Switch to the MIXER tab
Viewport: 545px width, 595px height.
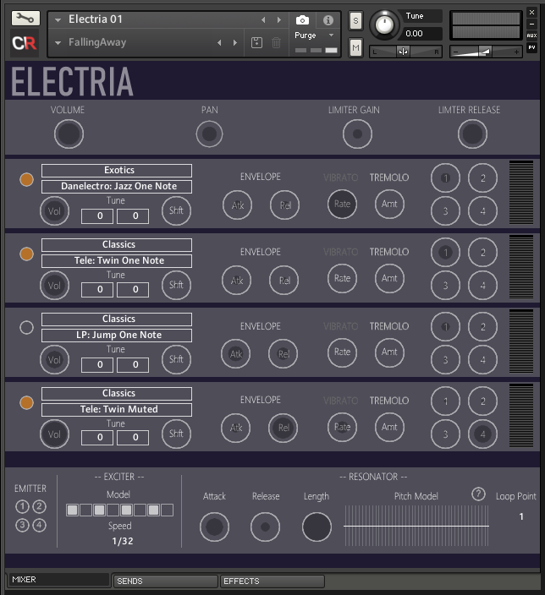(x=58, y=580)
